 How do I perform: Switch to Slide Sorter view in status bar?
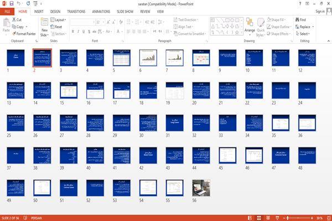click(x=259, y=218)
